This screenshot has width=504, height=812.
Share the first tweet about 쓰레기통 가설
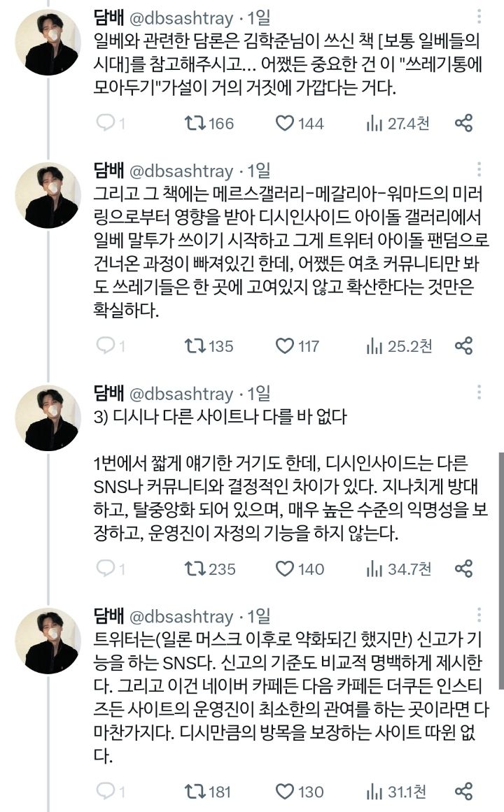click(463, 124)
